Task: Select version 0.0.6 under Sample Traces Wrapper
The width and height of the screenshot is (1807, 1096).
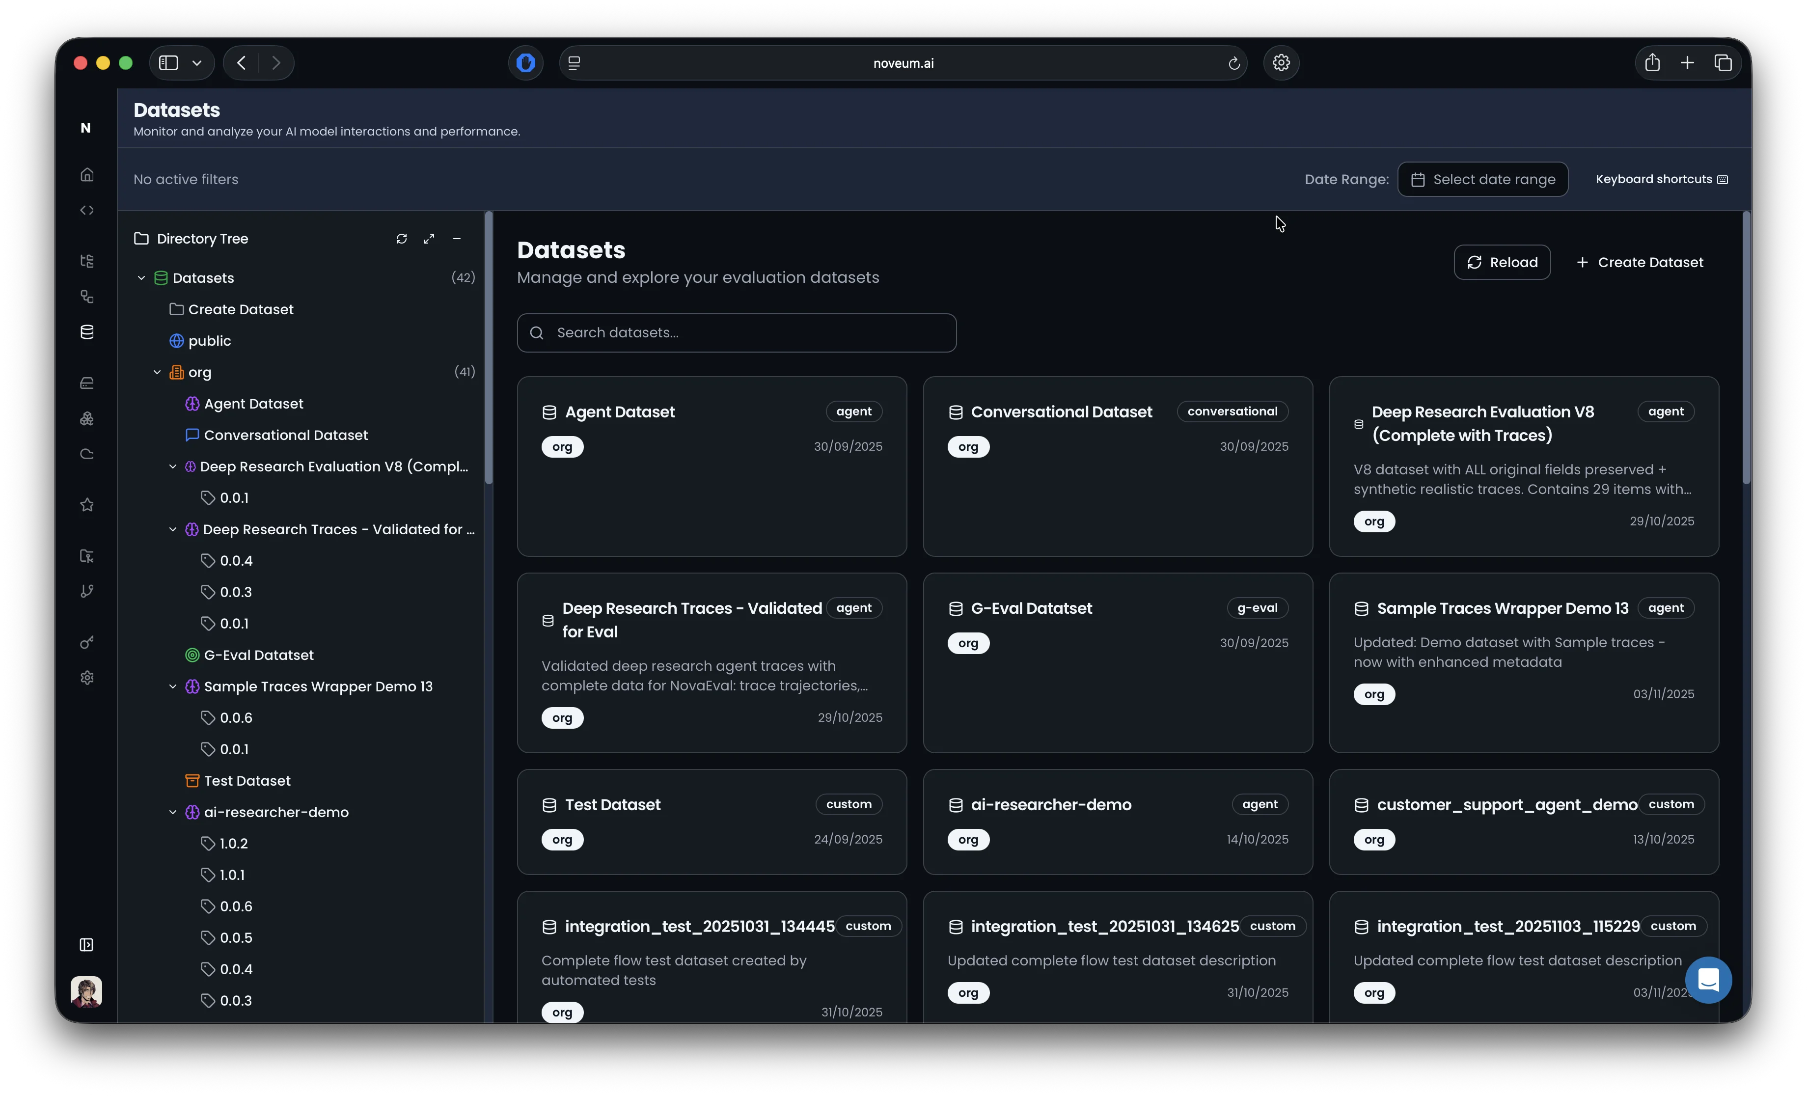Action: (x=235, y=718)
